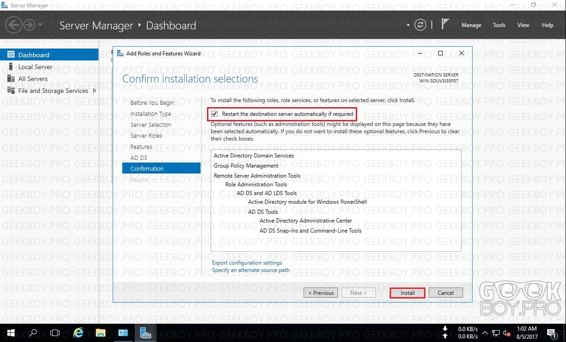Viewport: 566px width, 342px height.
Task: Click the Install button
Action: [408, 293]
